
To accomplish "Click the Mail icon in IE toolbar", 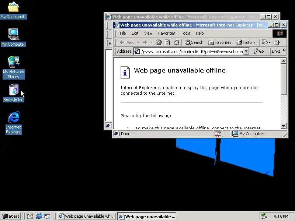I will pyautogui.click(x=265, y=42).
